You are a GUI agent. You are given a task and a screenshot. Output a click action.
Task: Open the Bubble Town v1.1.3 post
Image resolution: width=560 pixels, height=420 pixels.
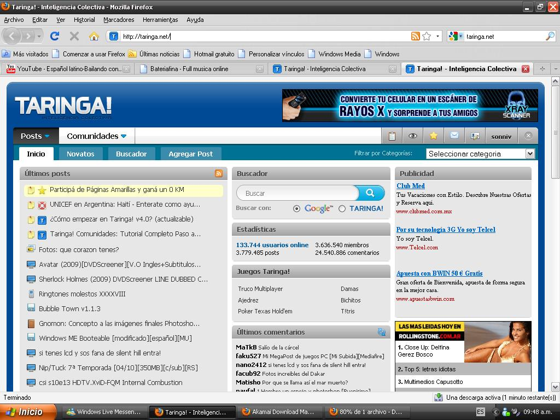tap(69, 308)
